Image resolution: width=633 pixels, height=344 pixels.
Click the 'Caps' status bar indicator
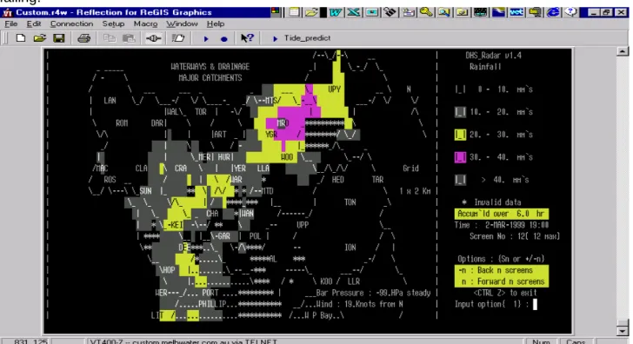(576, 341)
